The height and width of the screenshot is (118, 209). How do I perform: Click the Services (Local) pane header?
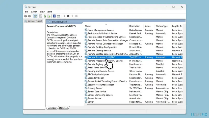(x=116, y=22)
